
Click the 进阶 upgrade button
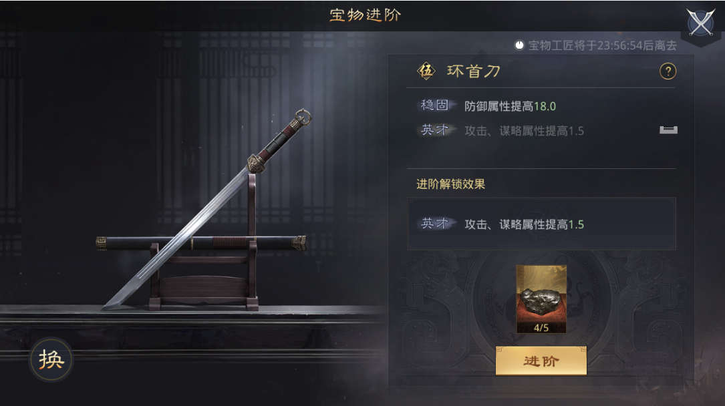click(x=541, y=361)
